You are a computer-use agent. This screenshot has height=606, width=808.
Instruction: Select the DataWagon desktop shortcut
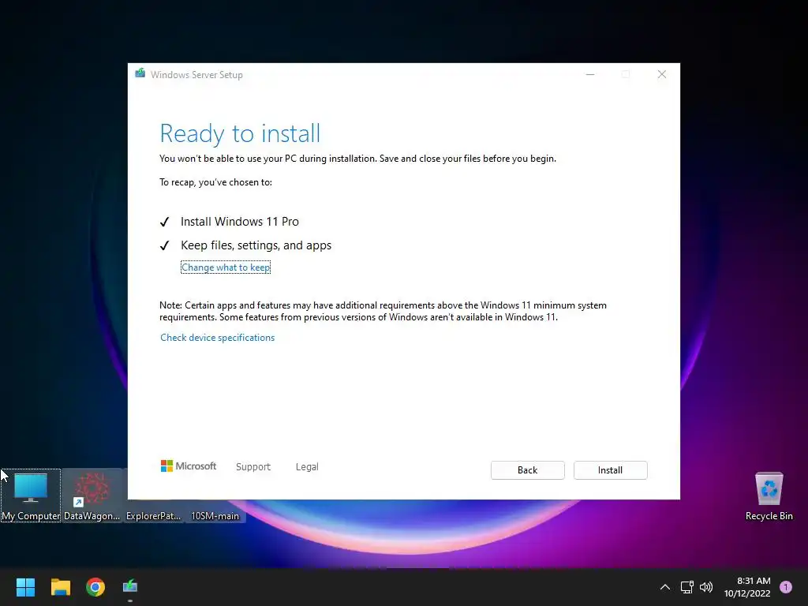pos(92,496)
